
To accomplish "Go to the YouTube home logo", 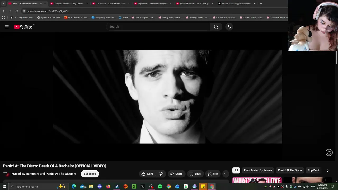I will point(23,27).
